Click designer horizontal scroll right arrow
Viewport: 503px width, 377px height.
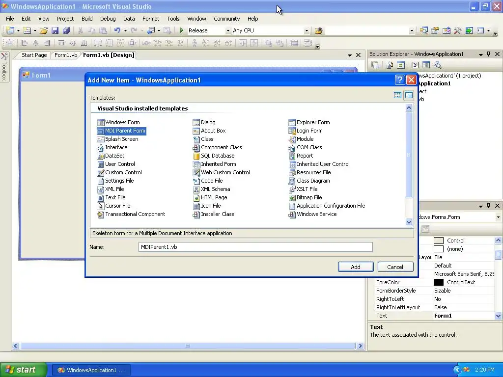[360, 346]
